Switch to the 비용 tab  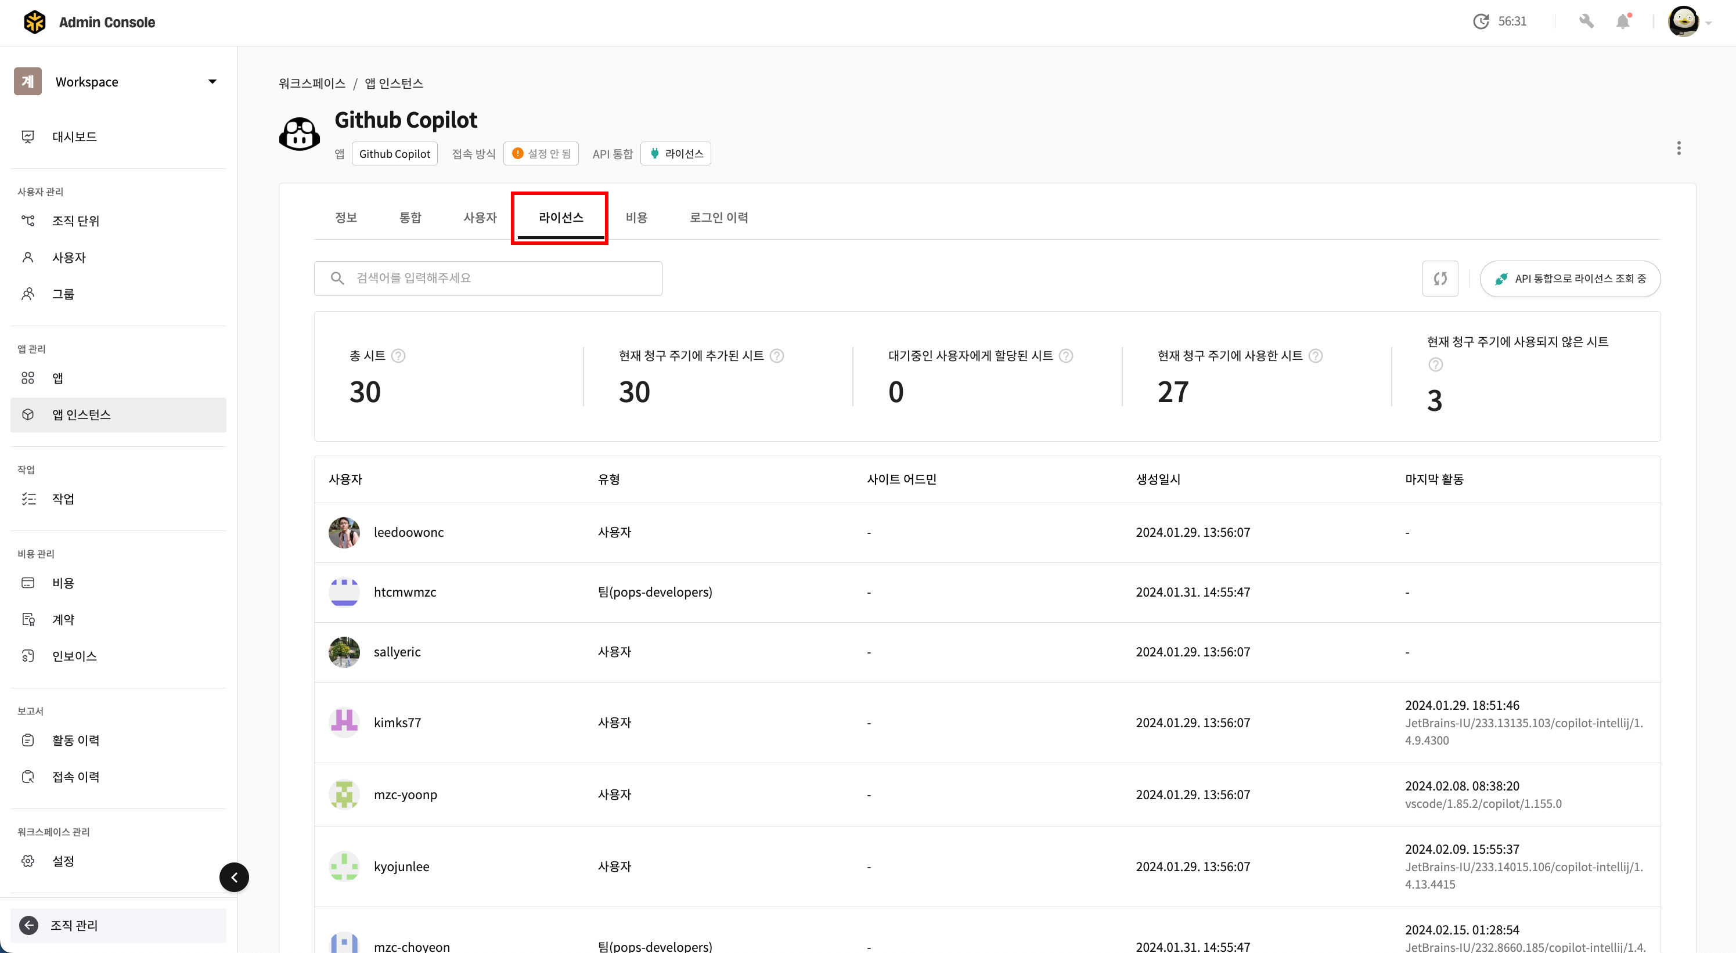tap(636, 218)
